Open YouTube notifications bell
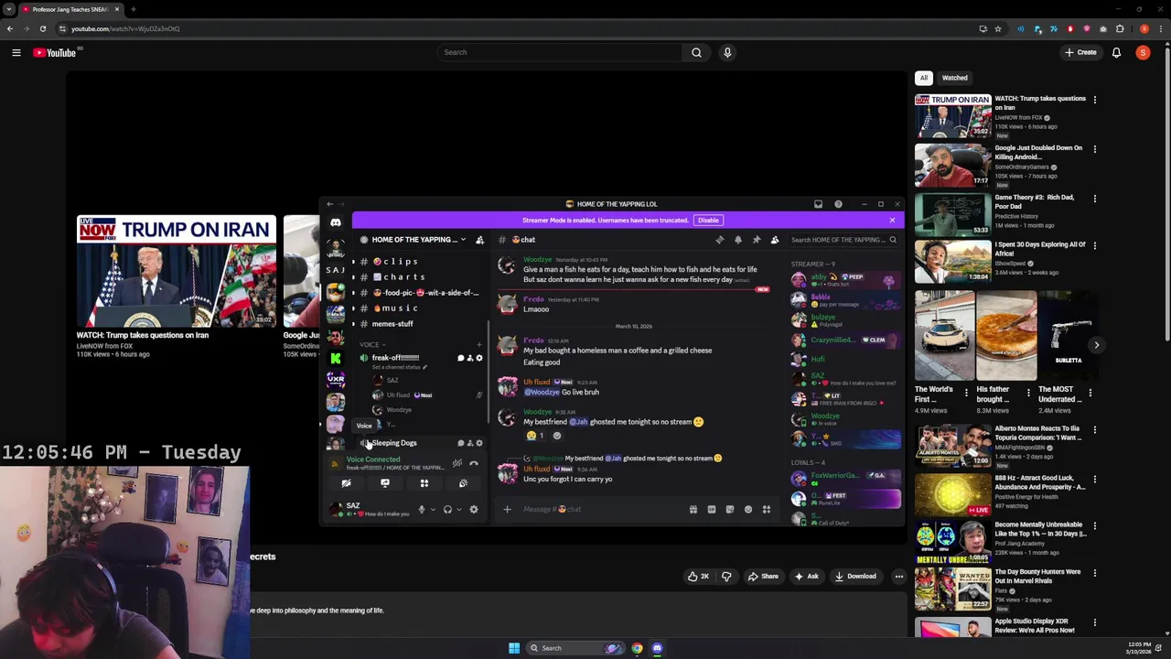 [1116, 52]
